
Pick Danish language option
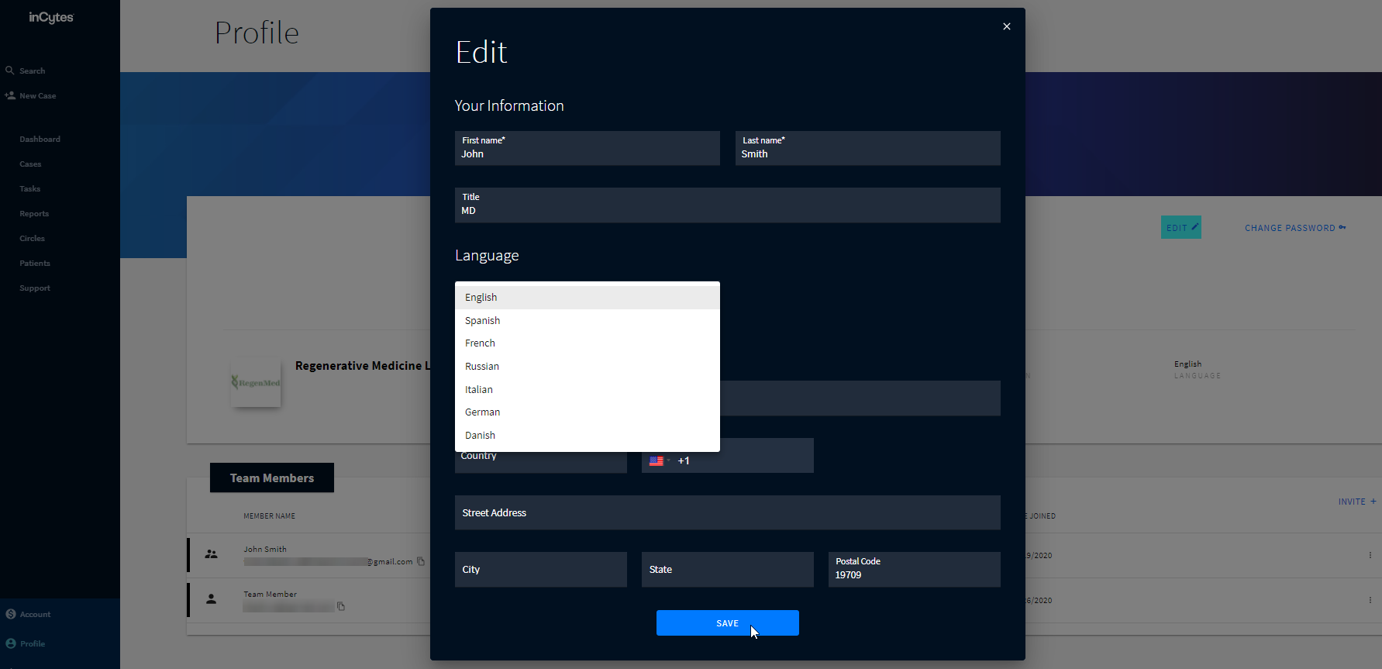[481, 436]
